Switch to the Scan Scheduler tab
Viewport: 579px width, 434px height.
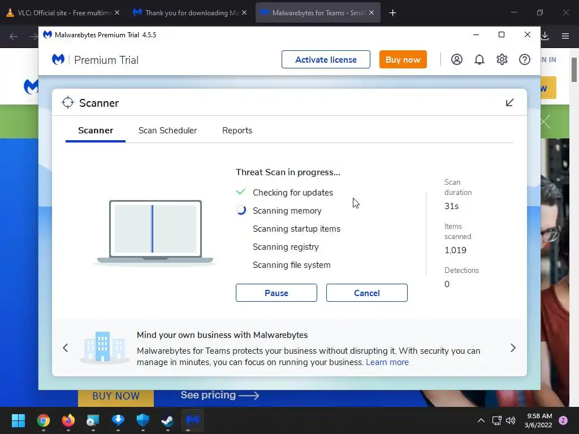tap(167, 131)
